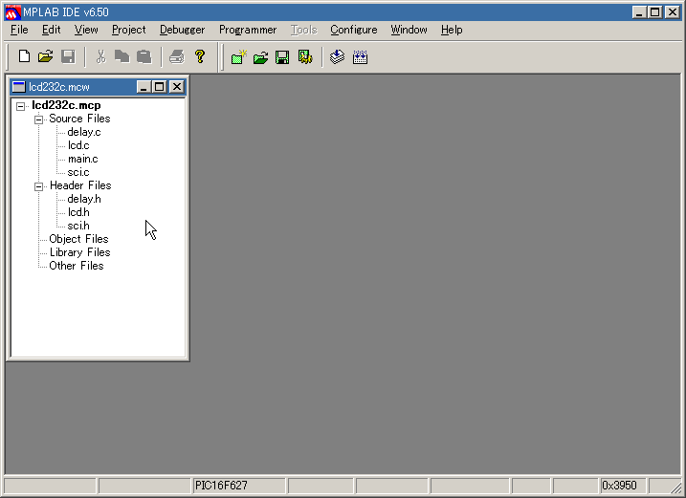Click the Build Options icon

305,56
